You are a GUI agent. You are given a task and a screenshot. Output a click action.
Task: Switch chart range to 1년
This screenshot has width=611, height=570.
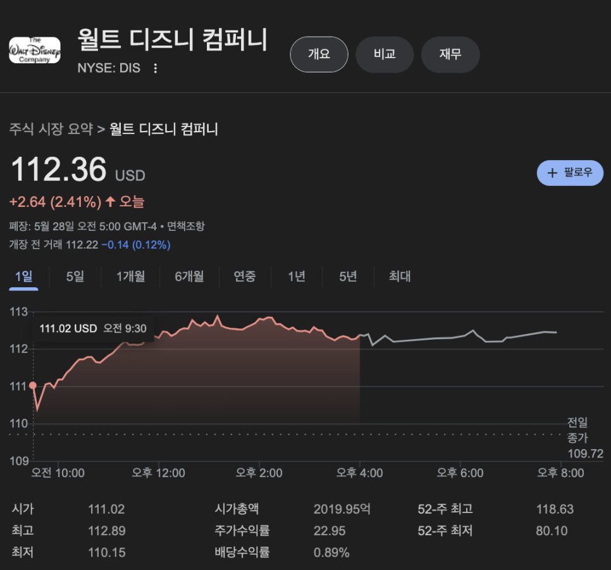297,276
